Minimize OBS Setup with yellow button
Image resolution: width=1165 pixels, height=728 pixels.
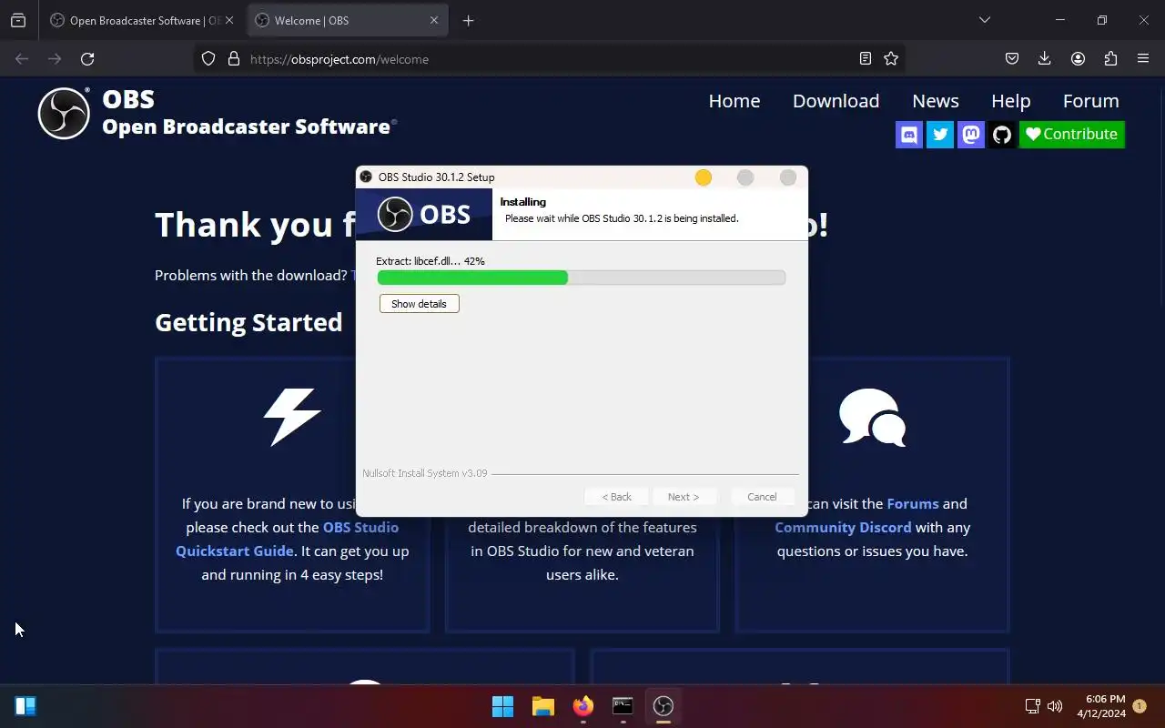coord(704,177)
